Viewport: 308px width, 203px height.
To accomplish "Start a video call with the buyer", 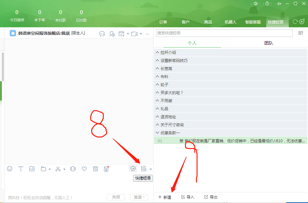I will tap(134, 34).
